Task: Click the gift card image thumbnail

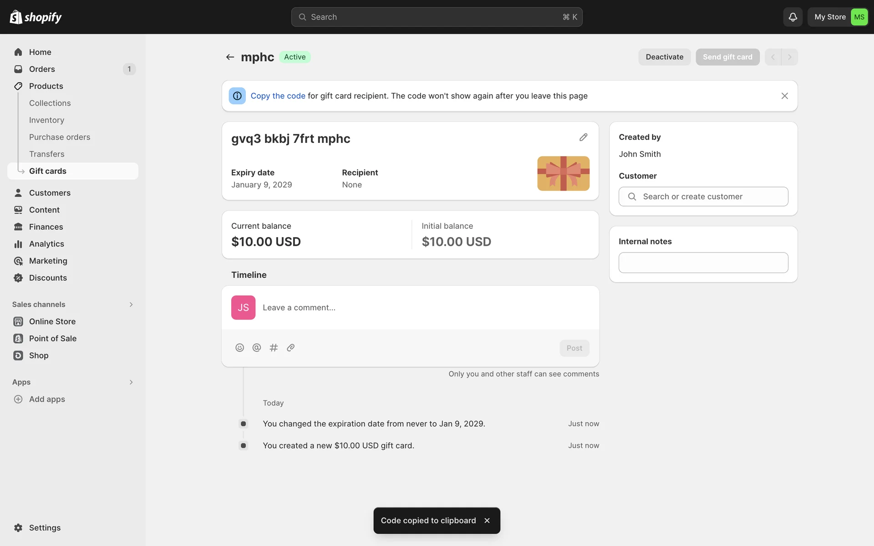Action: pyautogui.click(x=563, y=173)
